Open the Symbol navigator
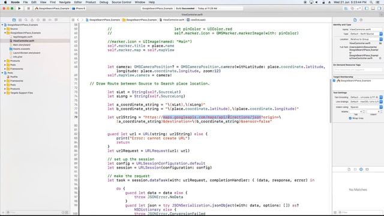Screen dimensions: 384x216 coord(20,20)
